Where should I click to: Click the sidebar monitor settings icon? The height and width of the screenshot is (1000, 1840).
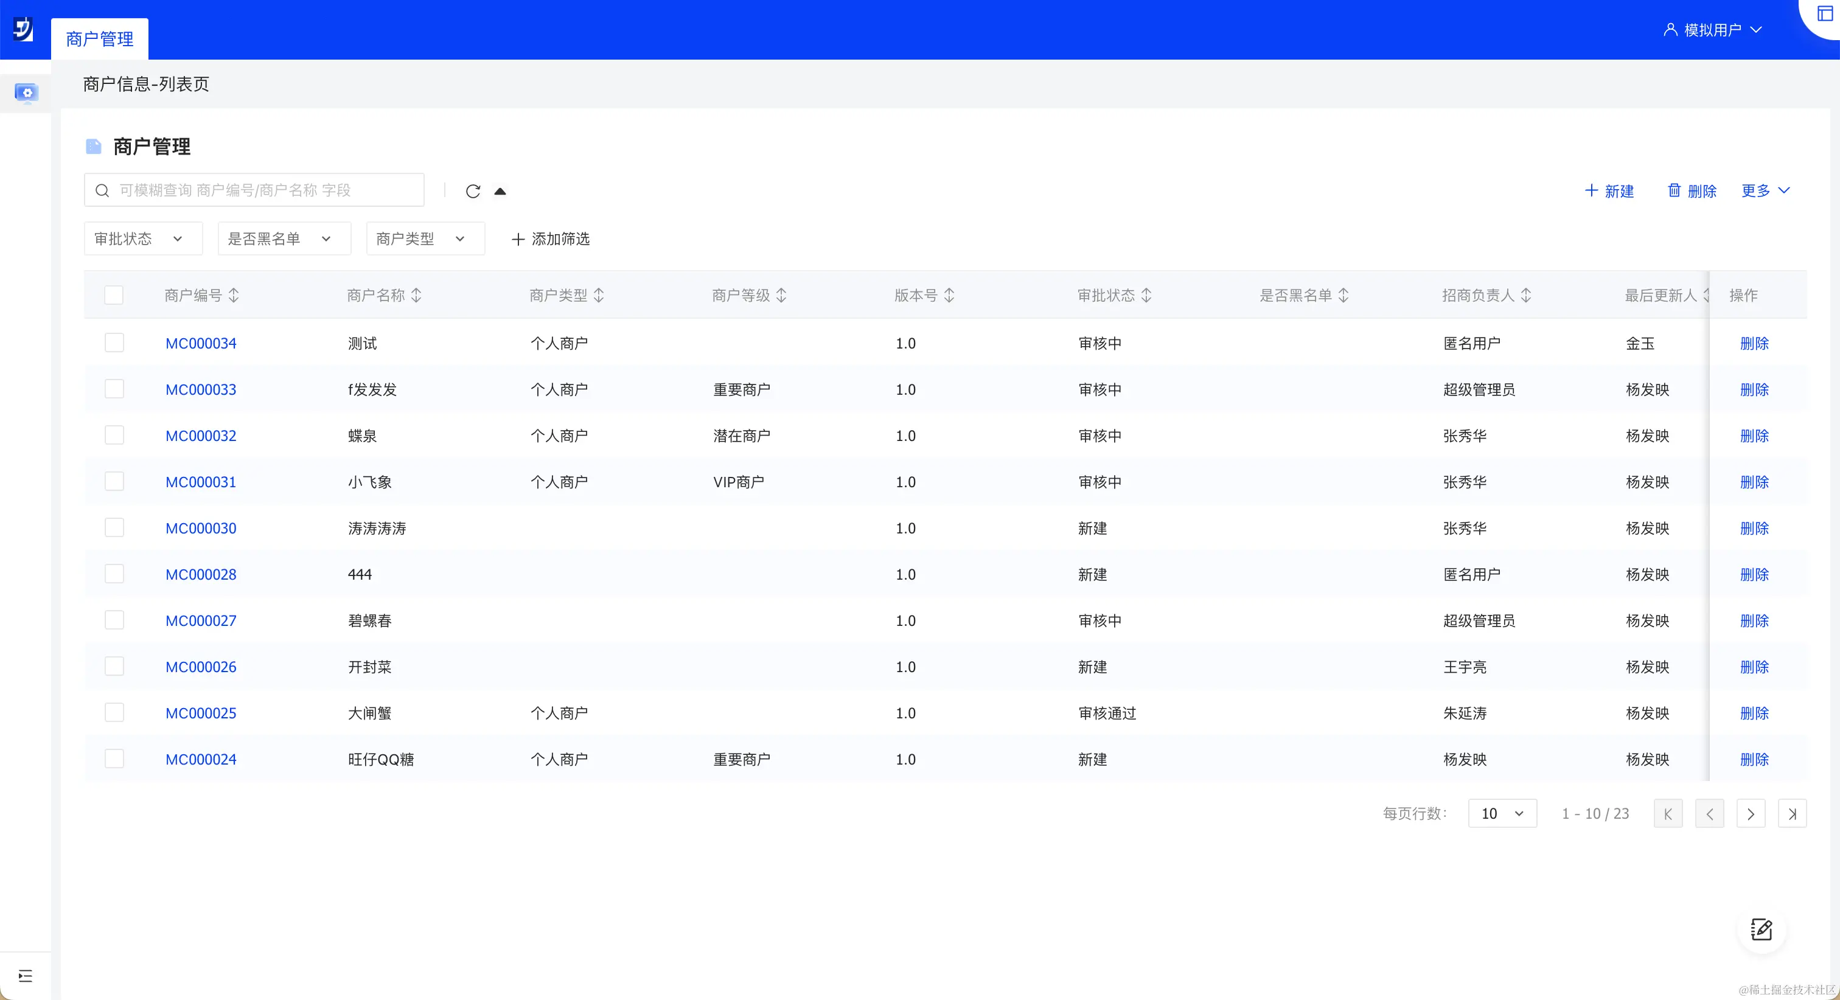pyautogui.click(x=26, y=93)
